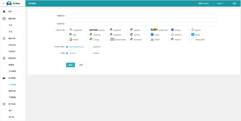
Task: Focus the 镜像名称 input field
Action: [x=141, y=16]
